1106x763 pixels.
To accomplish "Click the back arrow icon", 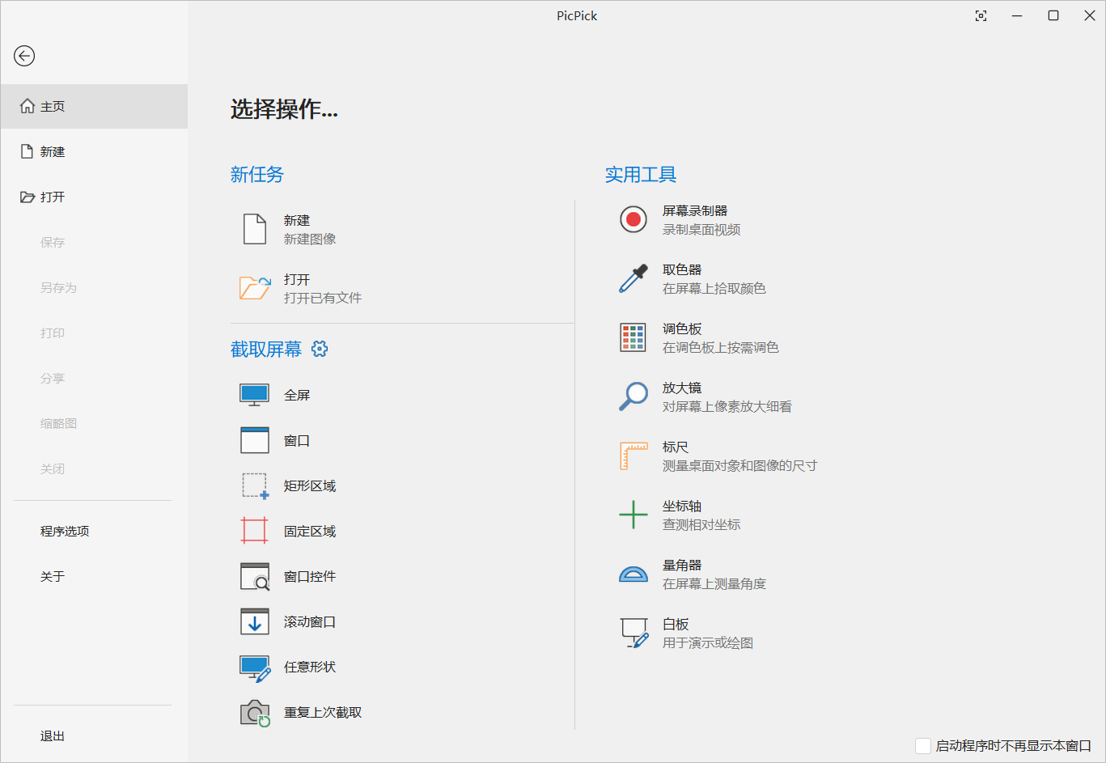I will (x=24, y=56).
